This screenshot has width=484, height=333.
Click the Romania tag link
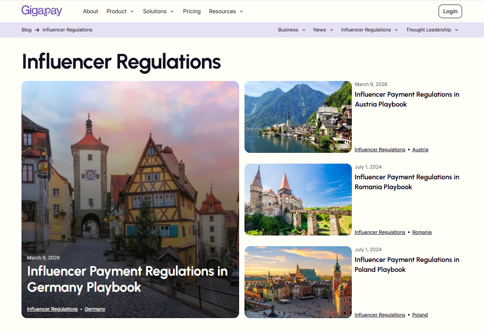click(422, 232)
